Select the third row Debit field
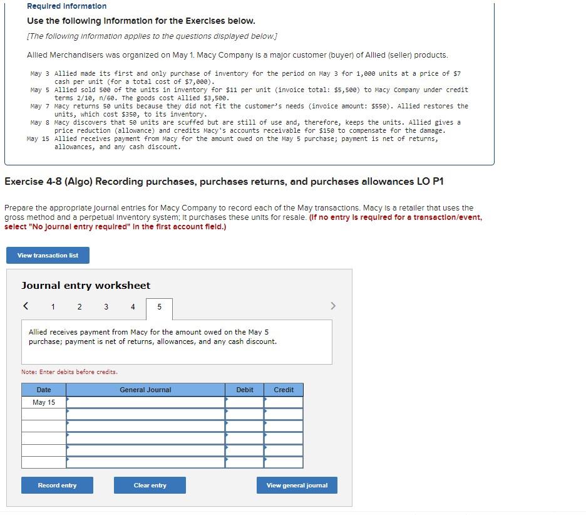Screen dimensions: 586x515 pos(244,426)
